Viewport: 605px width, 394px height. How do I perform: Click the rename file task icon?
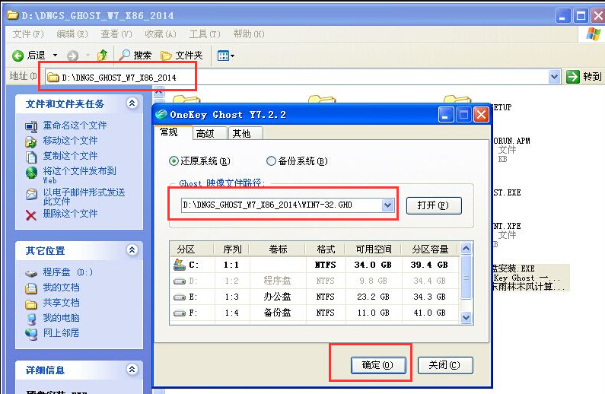point(31,126)
